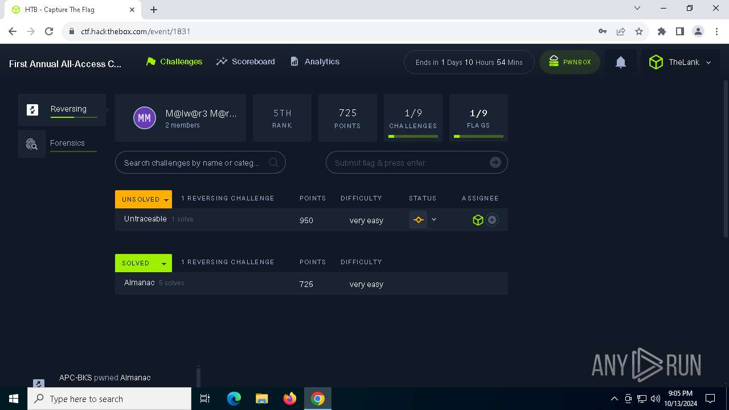This screenshot has height=410, width=729.
Task: Open the saved passwords key icon
Action: pos(603,31)
